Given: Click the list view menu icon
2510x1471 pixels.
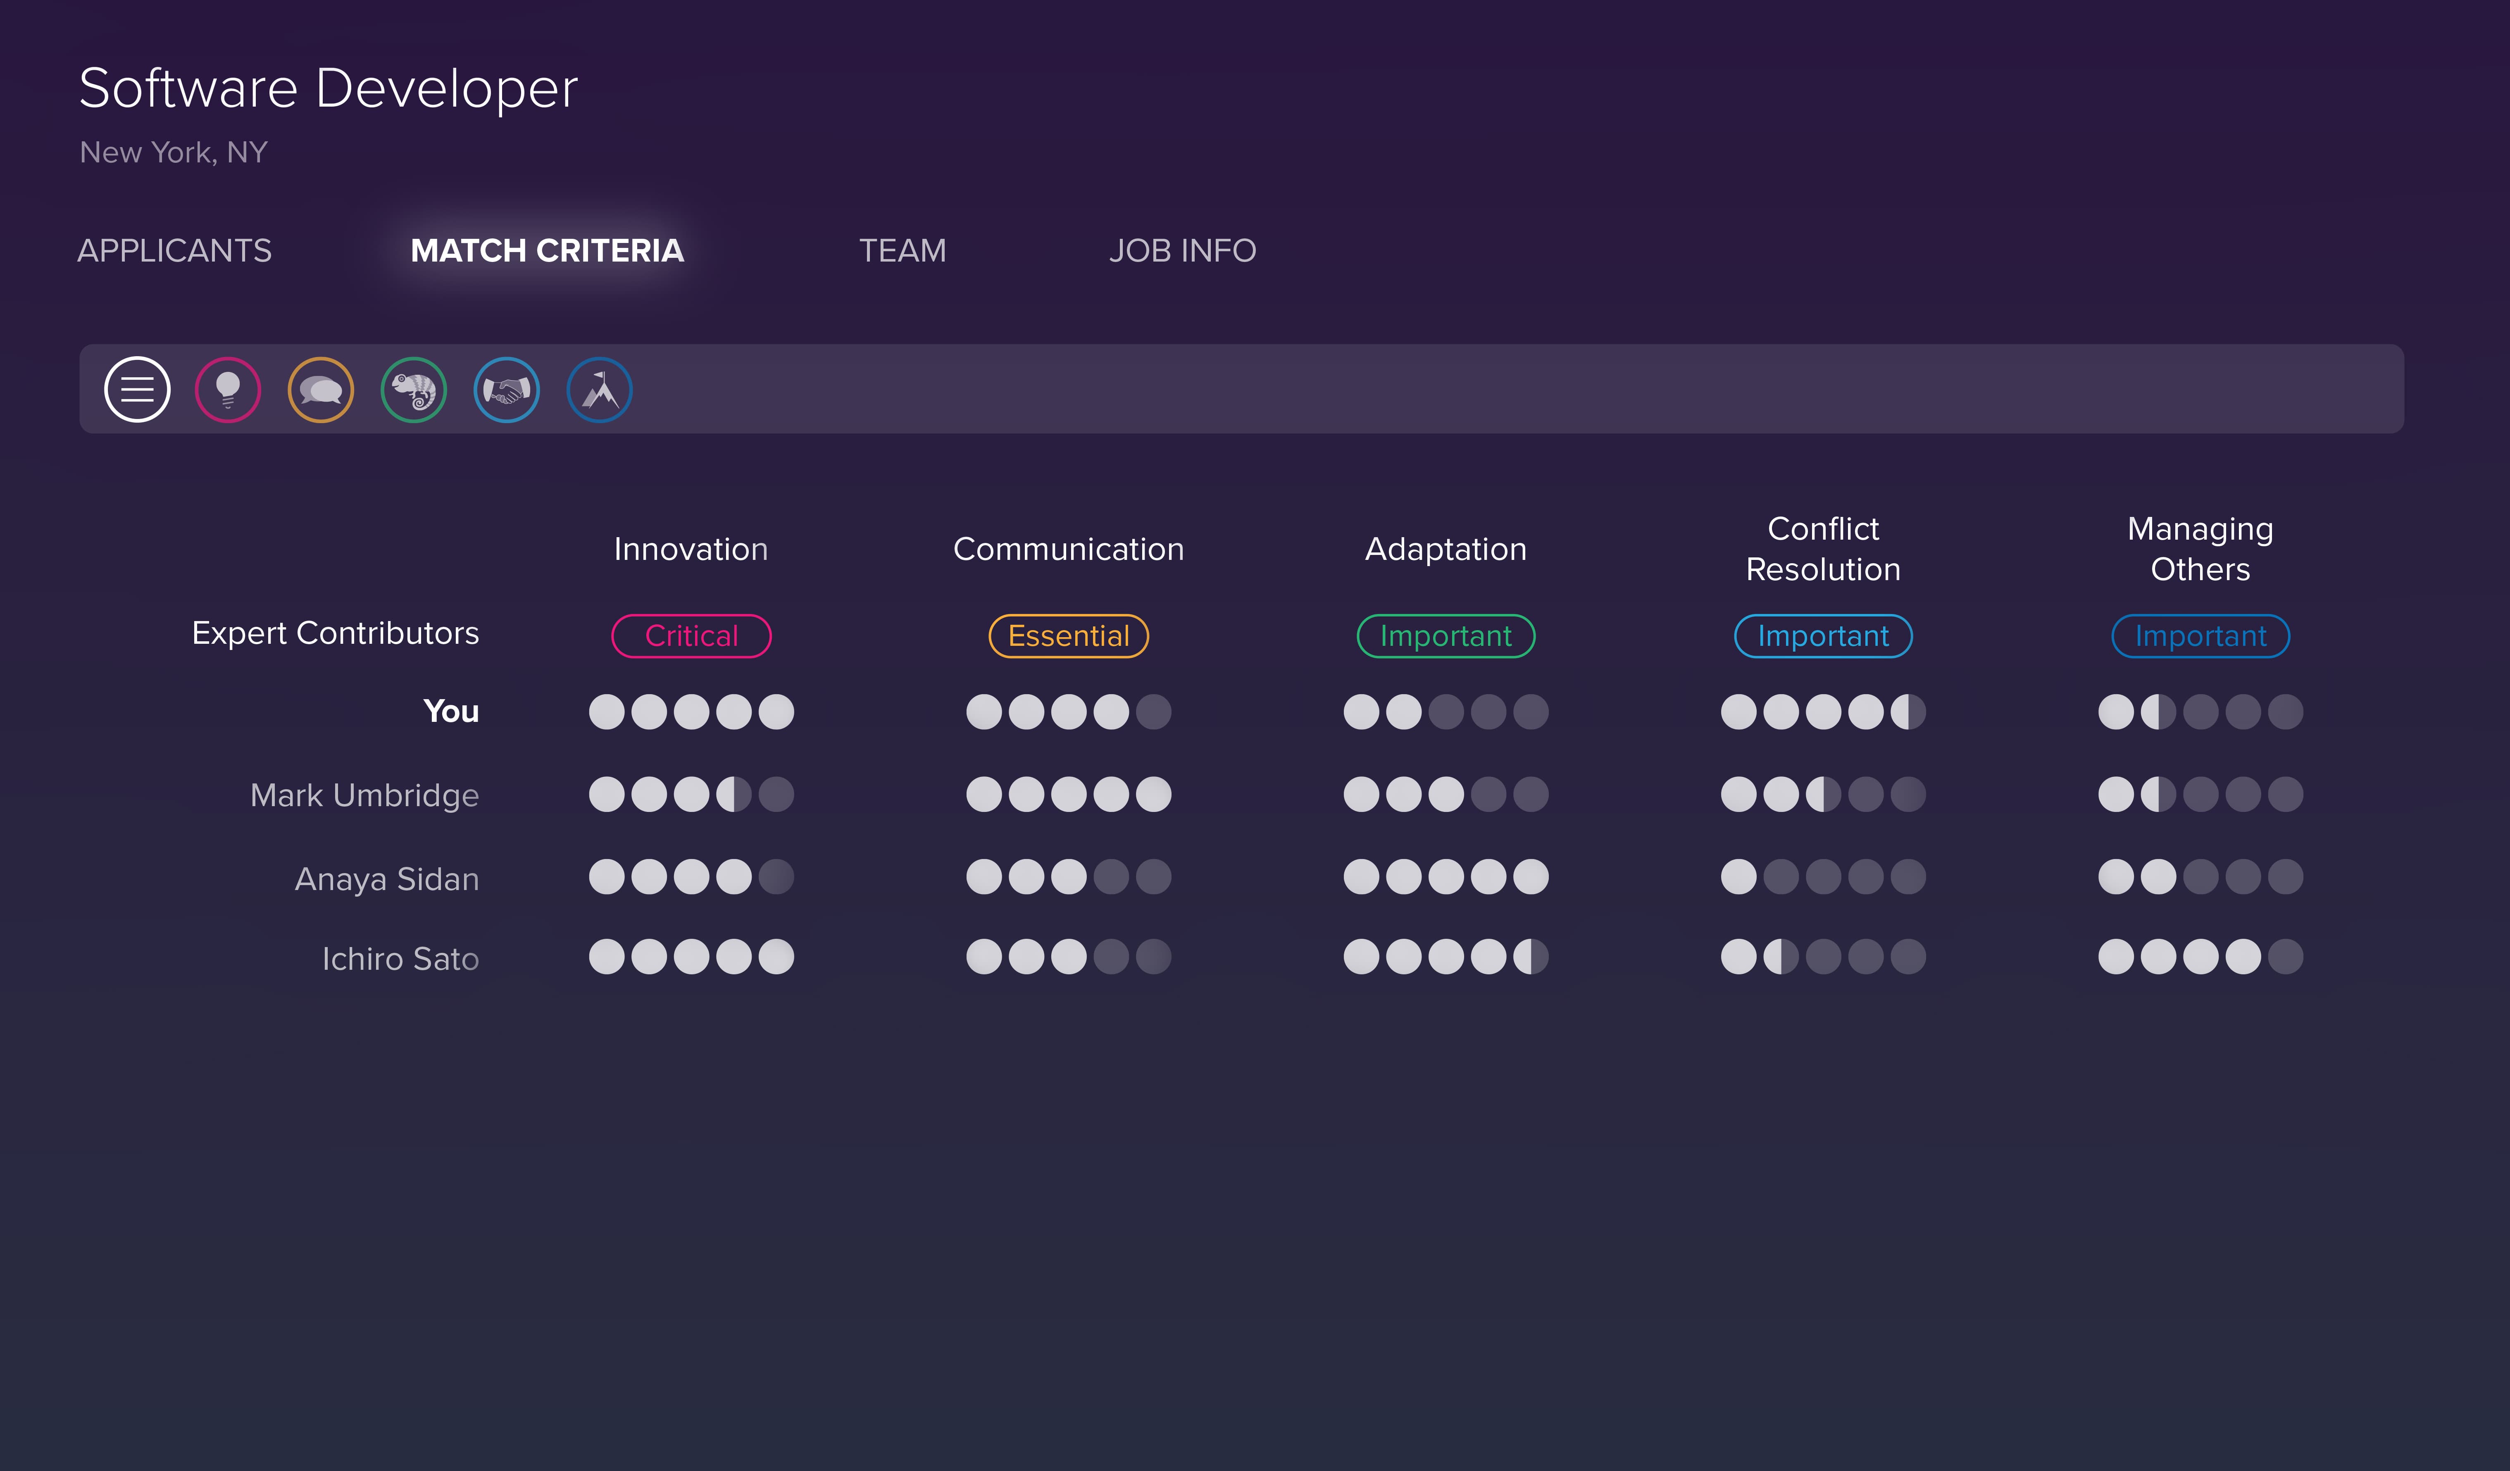Looking at the screenshot, I should click(138, 389).
